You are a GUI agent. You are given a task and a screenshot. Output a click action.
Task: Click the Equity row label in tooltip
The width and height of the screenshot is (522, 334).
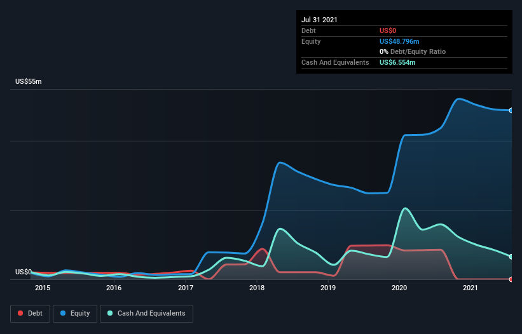311,41
